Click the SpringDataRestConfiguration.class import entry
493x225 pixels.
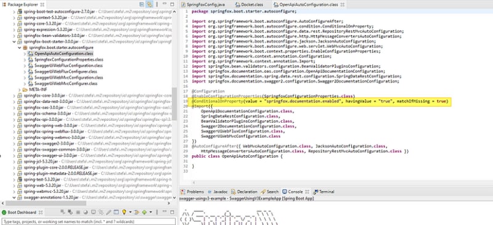(240, 117)
